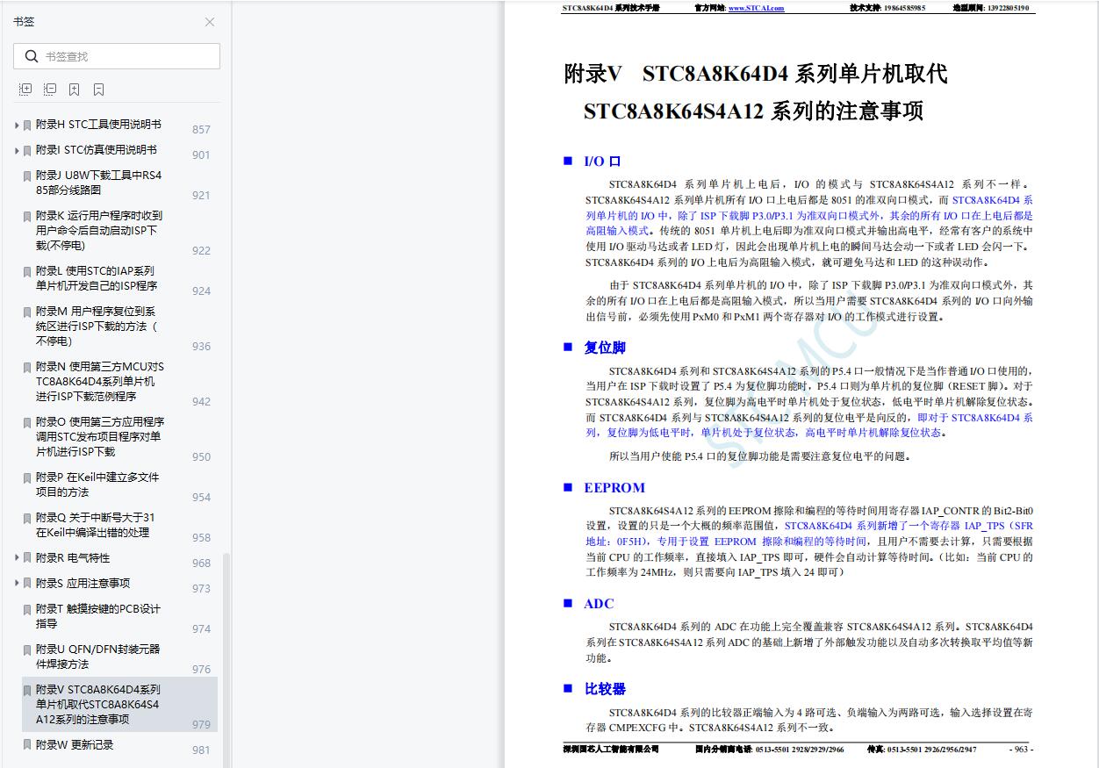Screen dimensions: 1099x768
Task: Open bookmark 附录Q 关于中断号大于31
Action: [95, 525]
